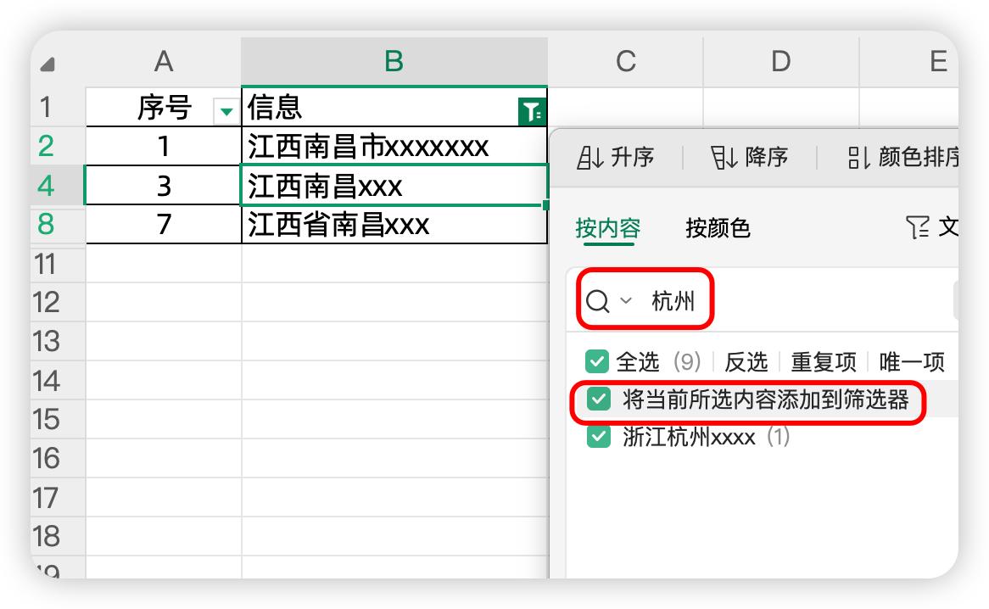Select row 4 header
The width and height of the screenshot is (989, 609).
tap(46, 186)
